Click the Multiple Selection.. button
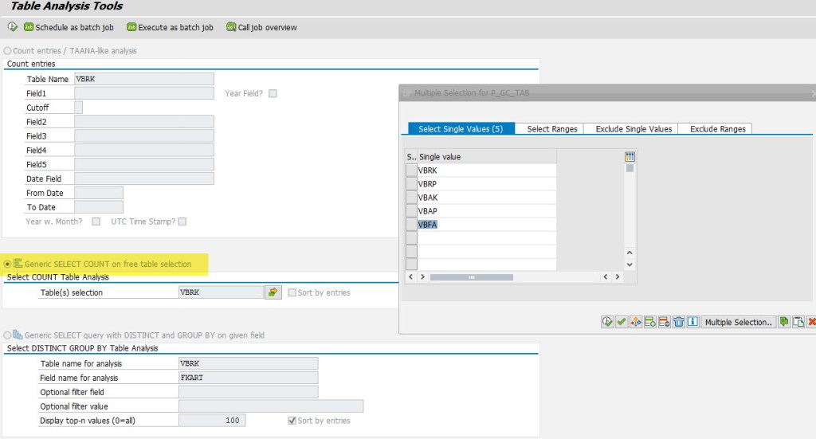816x439 pixels. coord(738,322)
